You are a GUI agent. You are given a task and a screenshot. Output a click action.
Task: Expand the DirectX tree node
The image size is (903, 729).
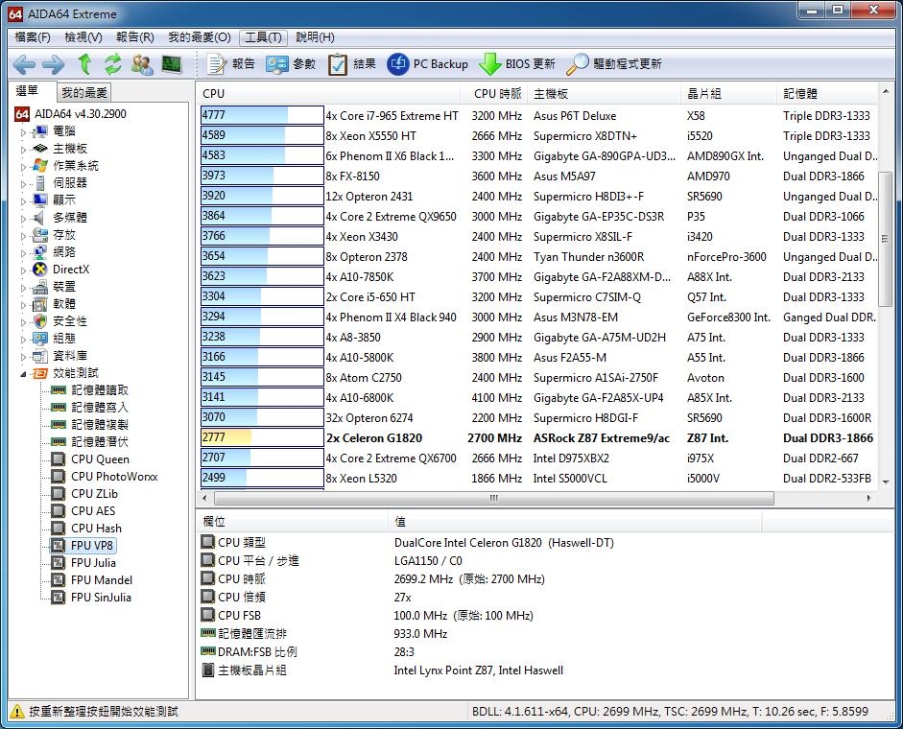23,270
